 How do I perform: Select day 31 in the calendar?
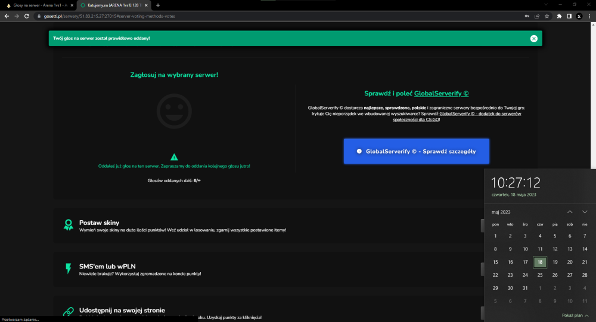pyautogui.click(x=525, y=288)
